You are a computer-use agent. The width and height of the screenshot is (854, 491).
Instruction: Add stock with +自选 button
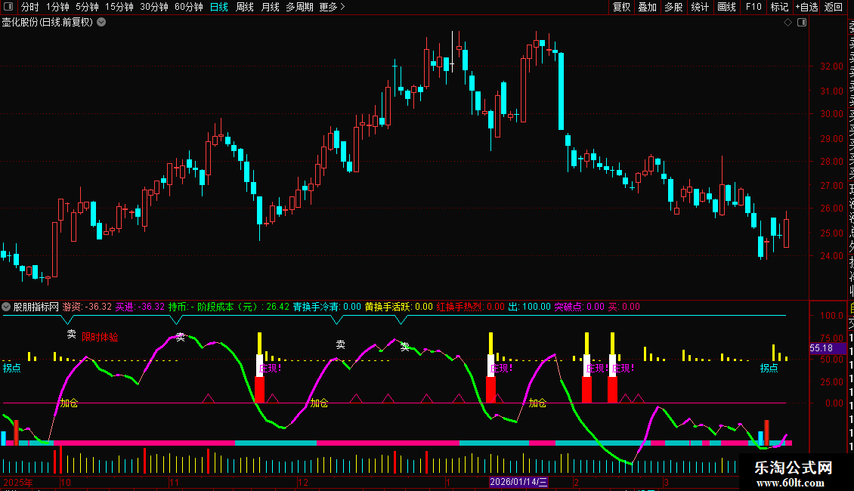pos(806,7)
